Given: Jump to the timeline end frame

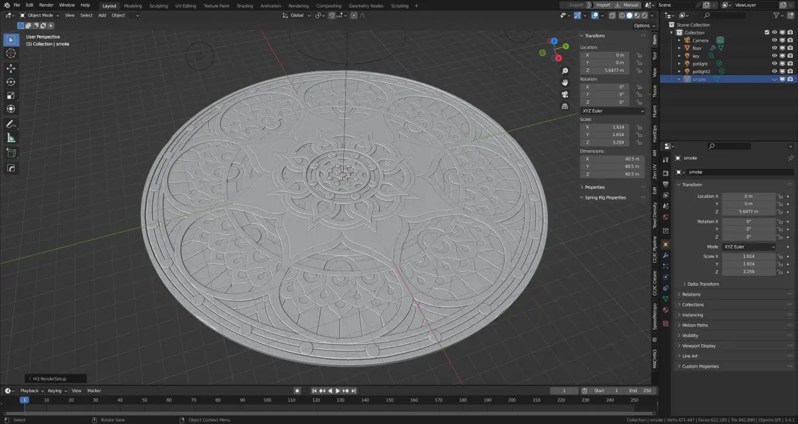Looking at the screenshot, I should pos(353,391).
